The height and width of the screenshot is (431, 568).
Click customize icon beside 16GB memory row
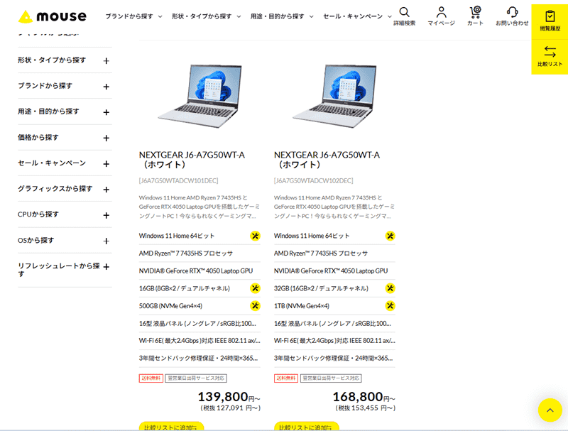point(255,288)
